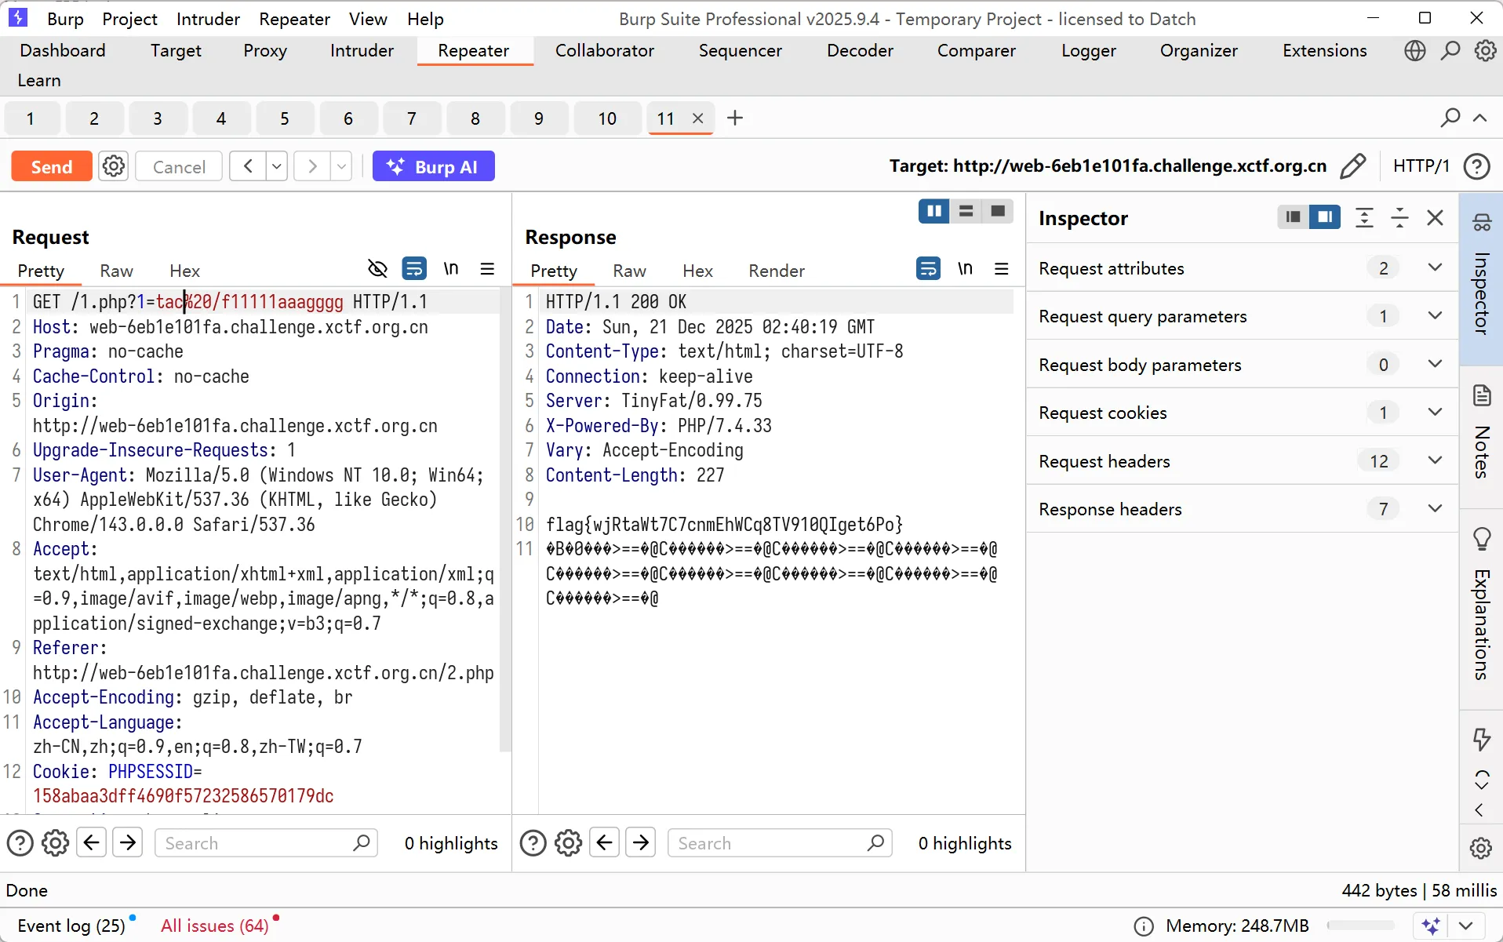Toggle non-printable characters in Request
The height and width of the screenshot is (942, 1503).
451,269
